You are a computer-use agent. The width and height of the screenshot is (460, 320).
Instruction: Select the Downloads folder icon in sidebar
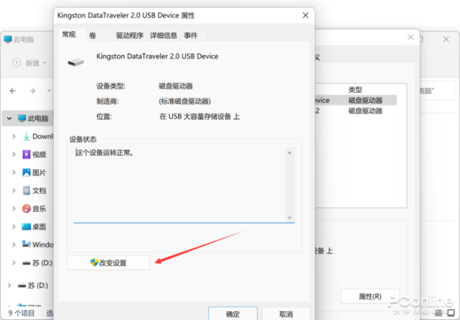[27, 136]
